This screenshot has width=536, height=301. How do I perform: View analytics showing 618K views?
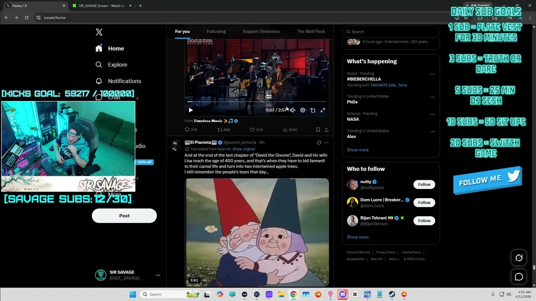pos(290,130)
